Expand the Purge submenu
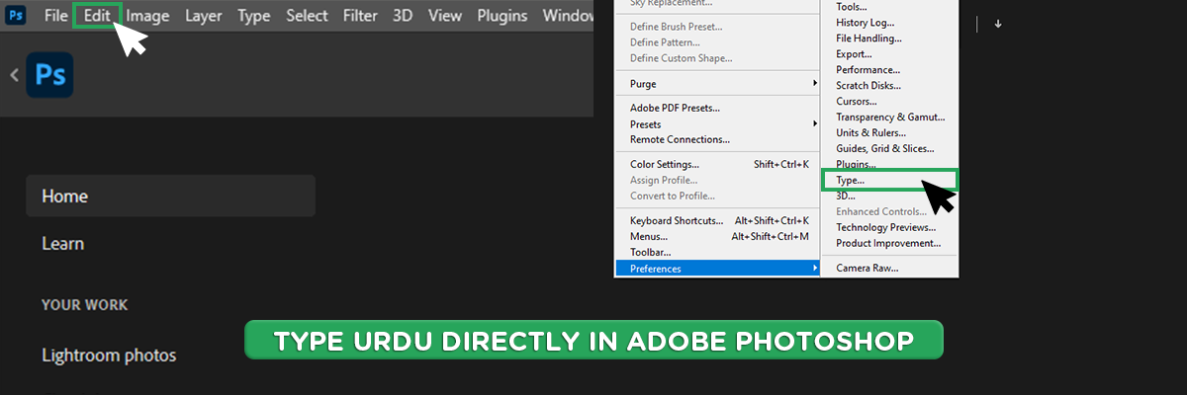Image resolution: width=1187 pixels, height=395 pixels. [x=718, y=84]
